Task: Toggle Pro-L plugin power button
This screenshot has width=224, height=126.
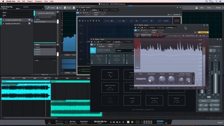Action: (x=135, y=30)
